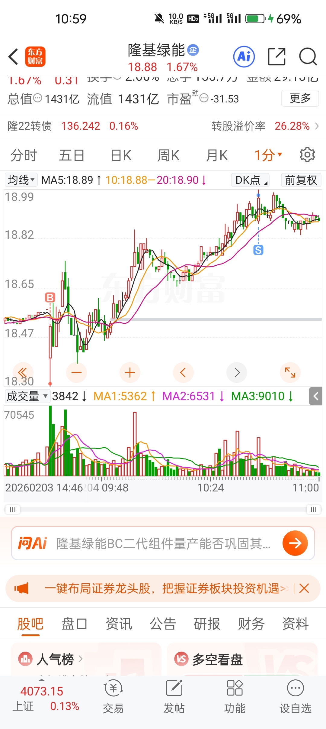Open the DK点 dropdown

[x=250, y=180]
